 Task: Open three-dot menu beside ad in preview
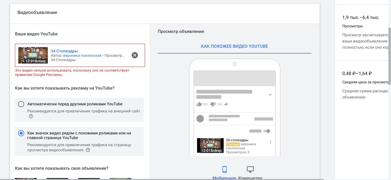click(271, 142)
